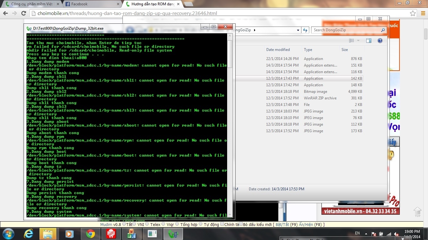Open the phone dump tool taskbar icon

[173, 234]
